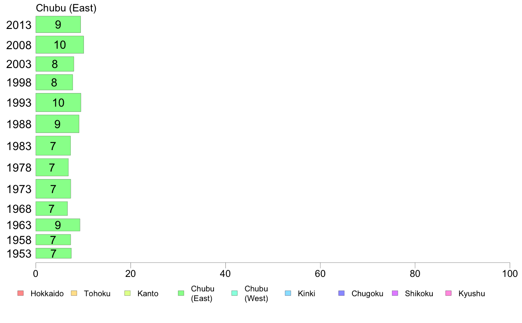522x323 pixels.
Task: Click the 100 tick label on x-axis
Action: 510,274
